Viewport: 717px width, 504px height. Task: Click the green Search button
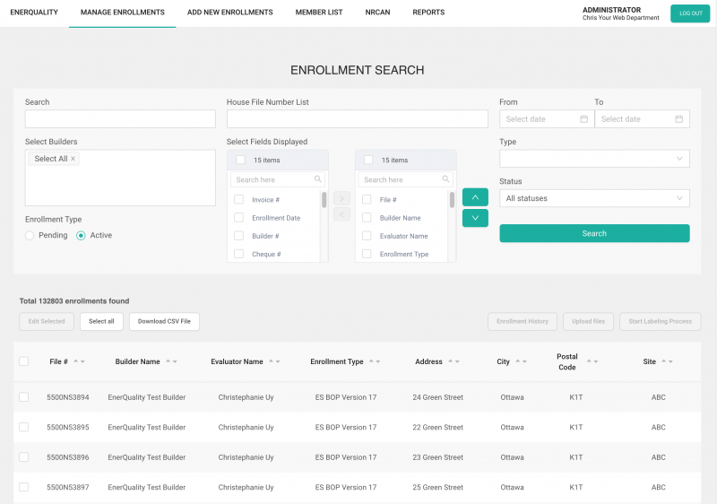coord(594,233)
